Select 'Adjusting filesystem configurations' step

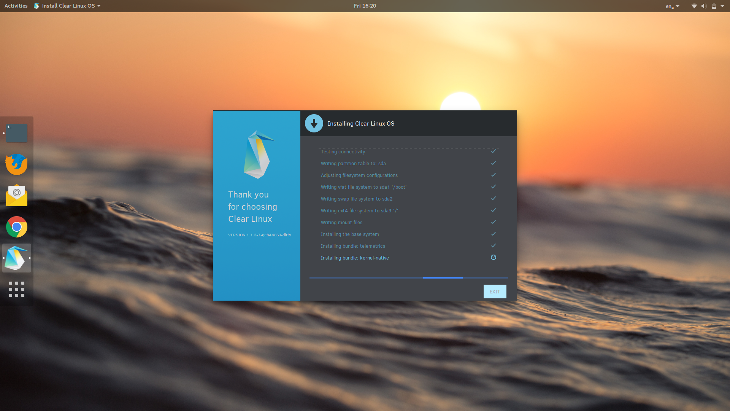click(359, 175)
